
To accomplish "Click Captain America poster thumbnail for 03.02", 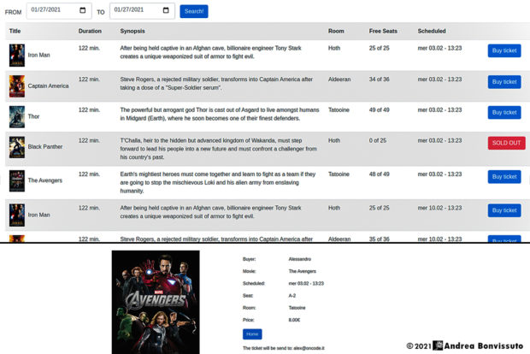I will [x=17, y=86].
